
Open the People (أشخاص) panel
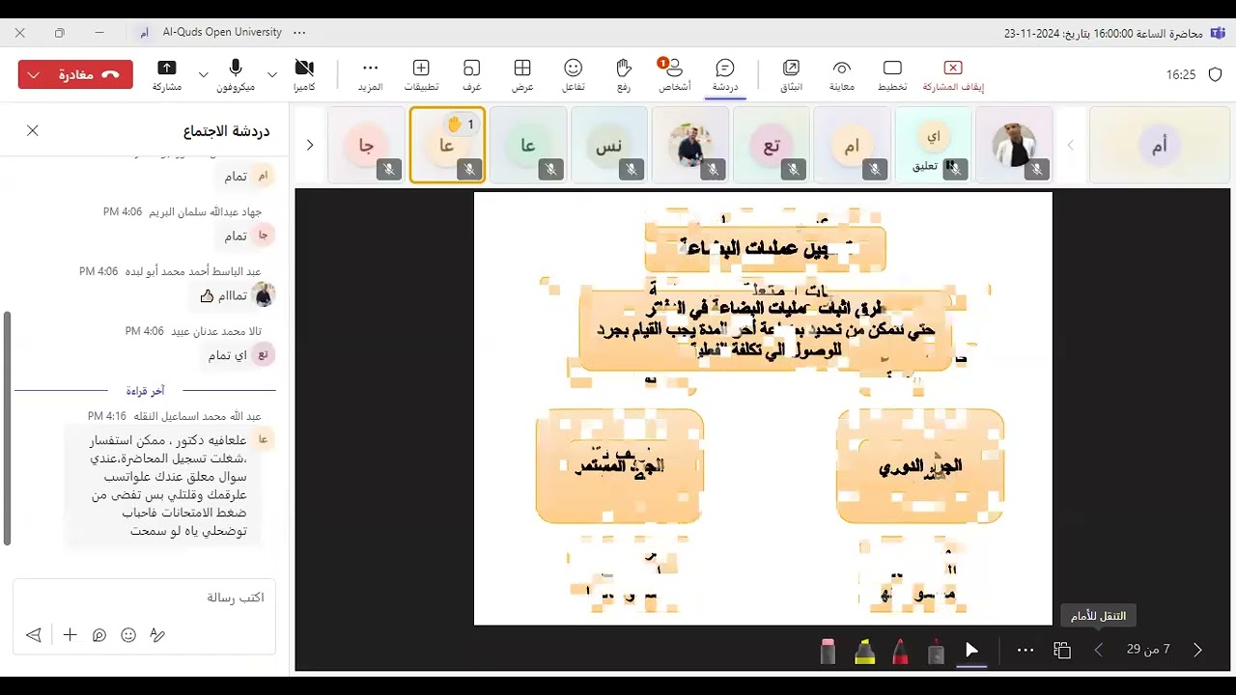coord(674,74)
